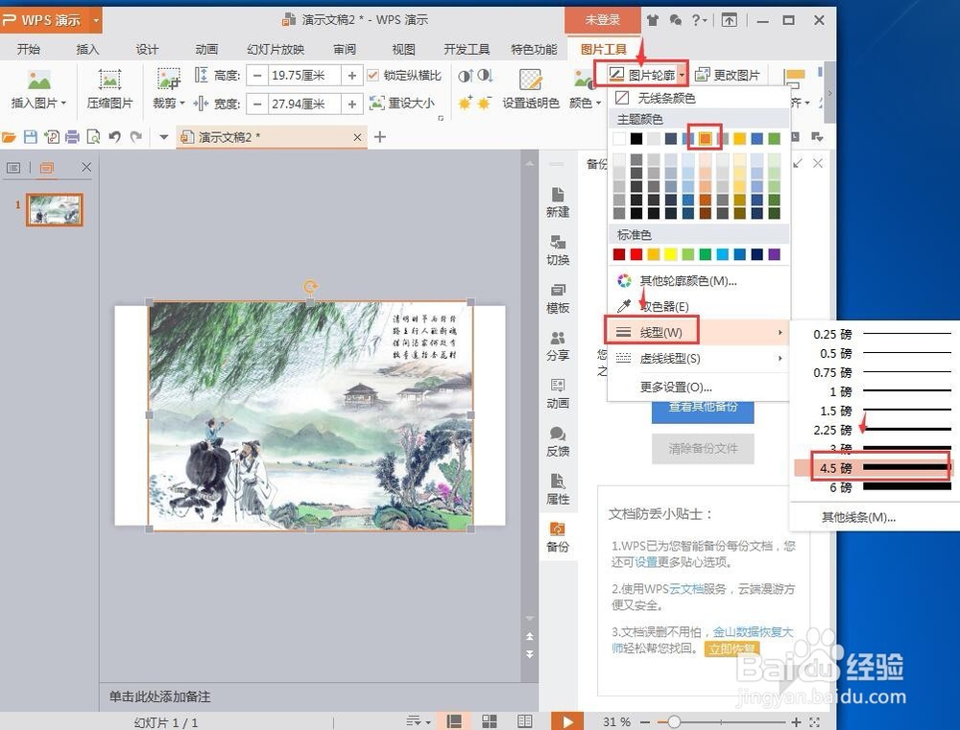The width and height of the screenshot is (960, 730).
Task: Expand the Insert Picture dropdown arrow
Action: tap(63, 103)
